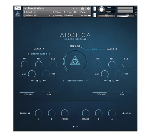Click the Layer A Pan slider
151x137 pixels.
[49, 92]
